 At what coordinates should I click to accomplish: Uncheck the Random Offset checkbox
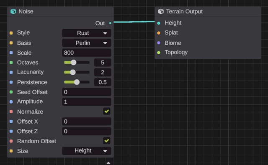(x=107, y=141)
